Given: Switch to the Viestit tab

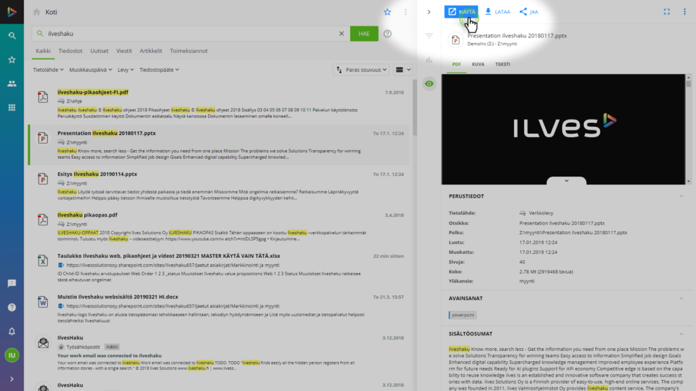Looking at the screenshot, I should 124,51.
